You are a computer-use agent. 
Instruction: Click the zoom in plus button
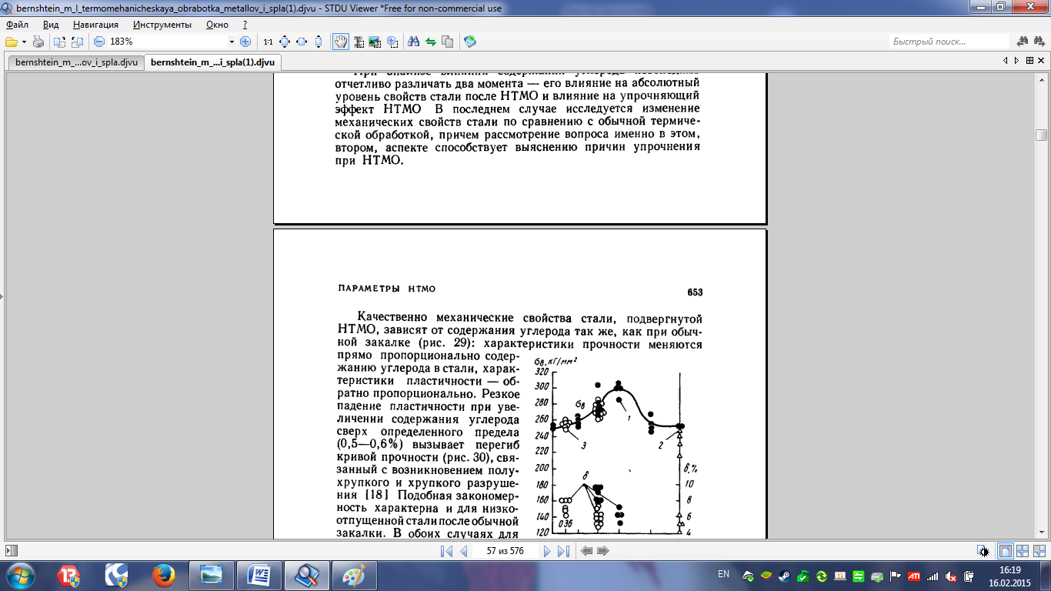point(245,42)
